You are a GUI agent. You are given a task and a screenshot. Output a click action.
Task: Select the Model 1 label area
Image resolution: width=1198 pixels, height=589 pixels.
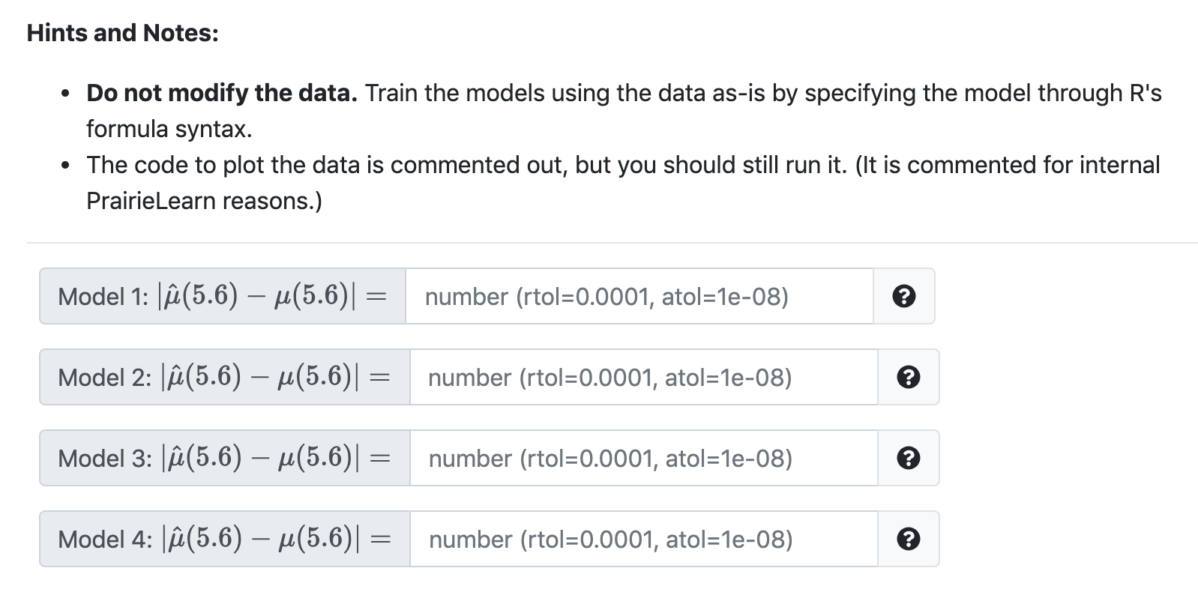tap(223, 297)
